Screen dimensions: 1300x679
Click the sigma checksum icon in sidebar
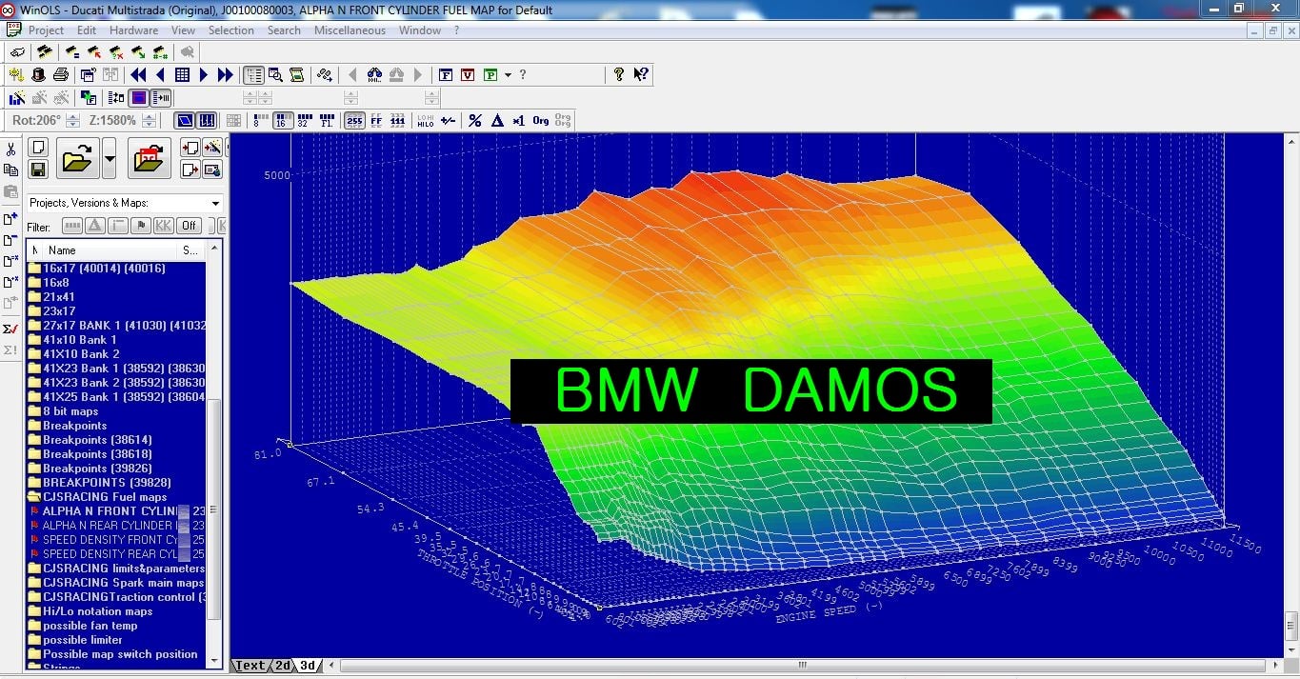[10, 329]
